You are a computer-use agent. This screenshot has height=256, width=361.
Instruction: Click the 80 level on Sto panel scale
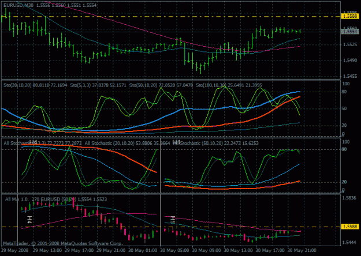(344, 92)
